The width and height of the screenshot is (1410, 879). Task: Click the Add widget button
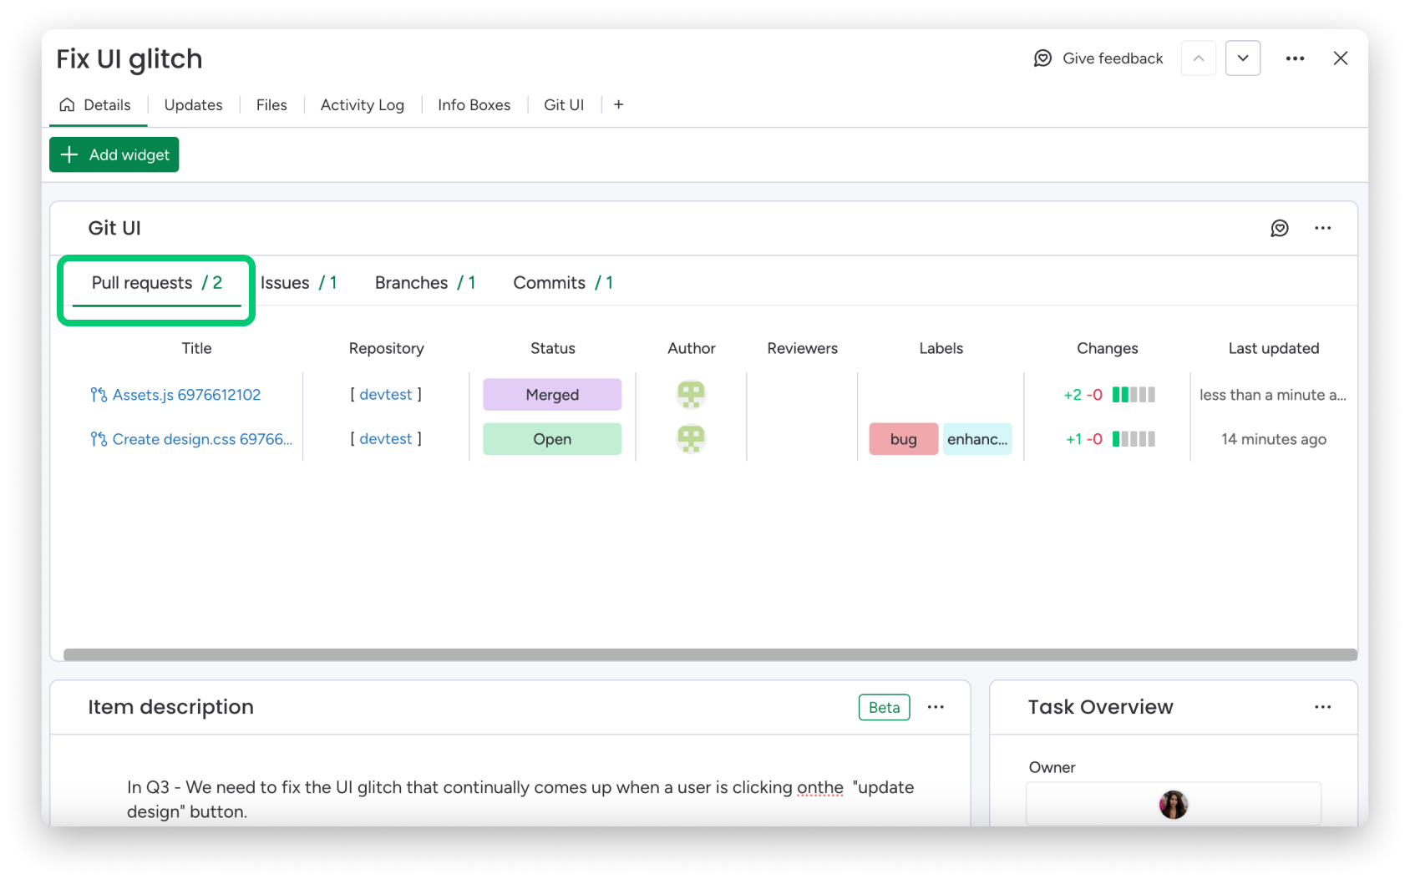(x=114, y=154)
